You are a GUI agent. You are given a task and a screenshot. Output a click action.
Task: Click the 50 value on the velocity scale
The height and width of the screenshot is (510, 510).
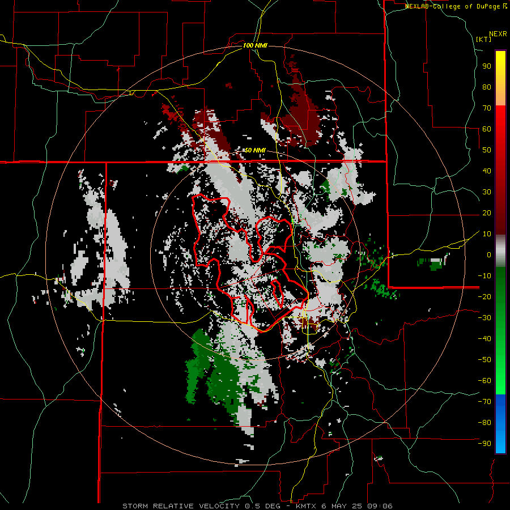487,150
